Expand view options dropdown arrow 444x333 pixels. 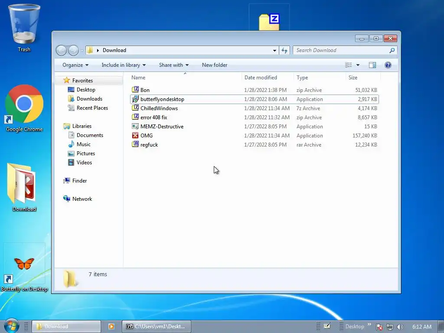(358, 65)
